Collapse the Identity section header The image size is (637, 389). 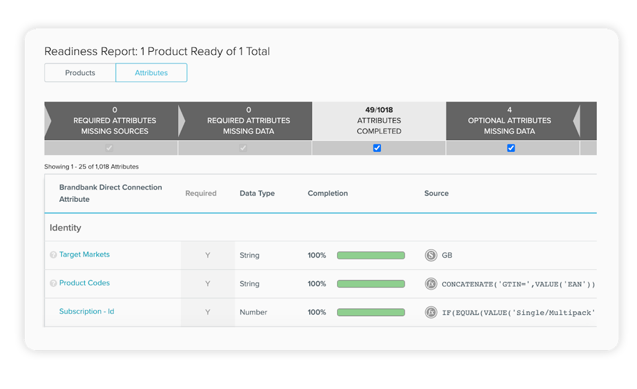pyautogui.click(x=65, y=228)
